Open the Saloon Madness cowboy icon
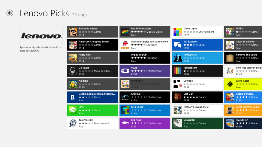262x147 pixels. pyautogui.click(x=73, y=32)
